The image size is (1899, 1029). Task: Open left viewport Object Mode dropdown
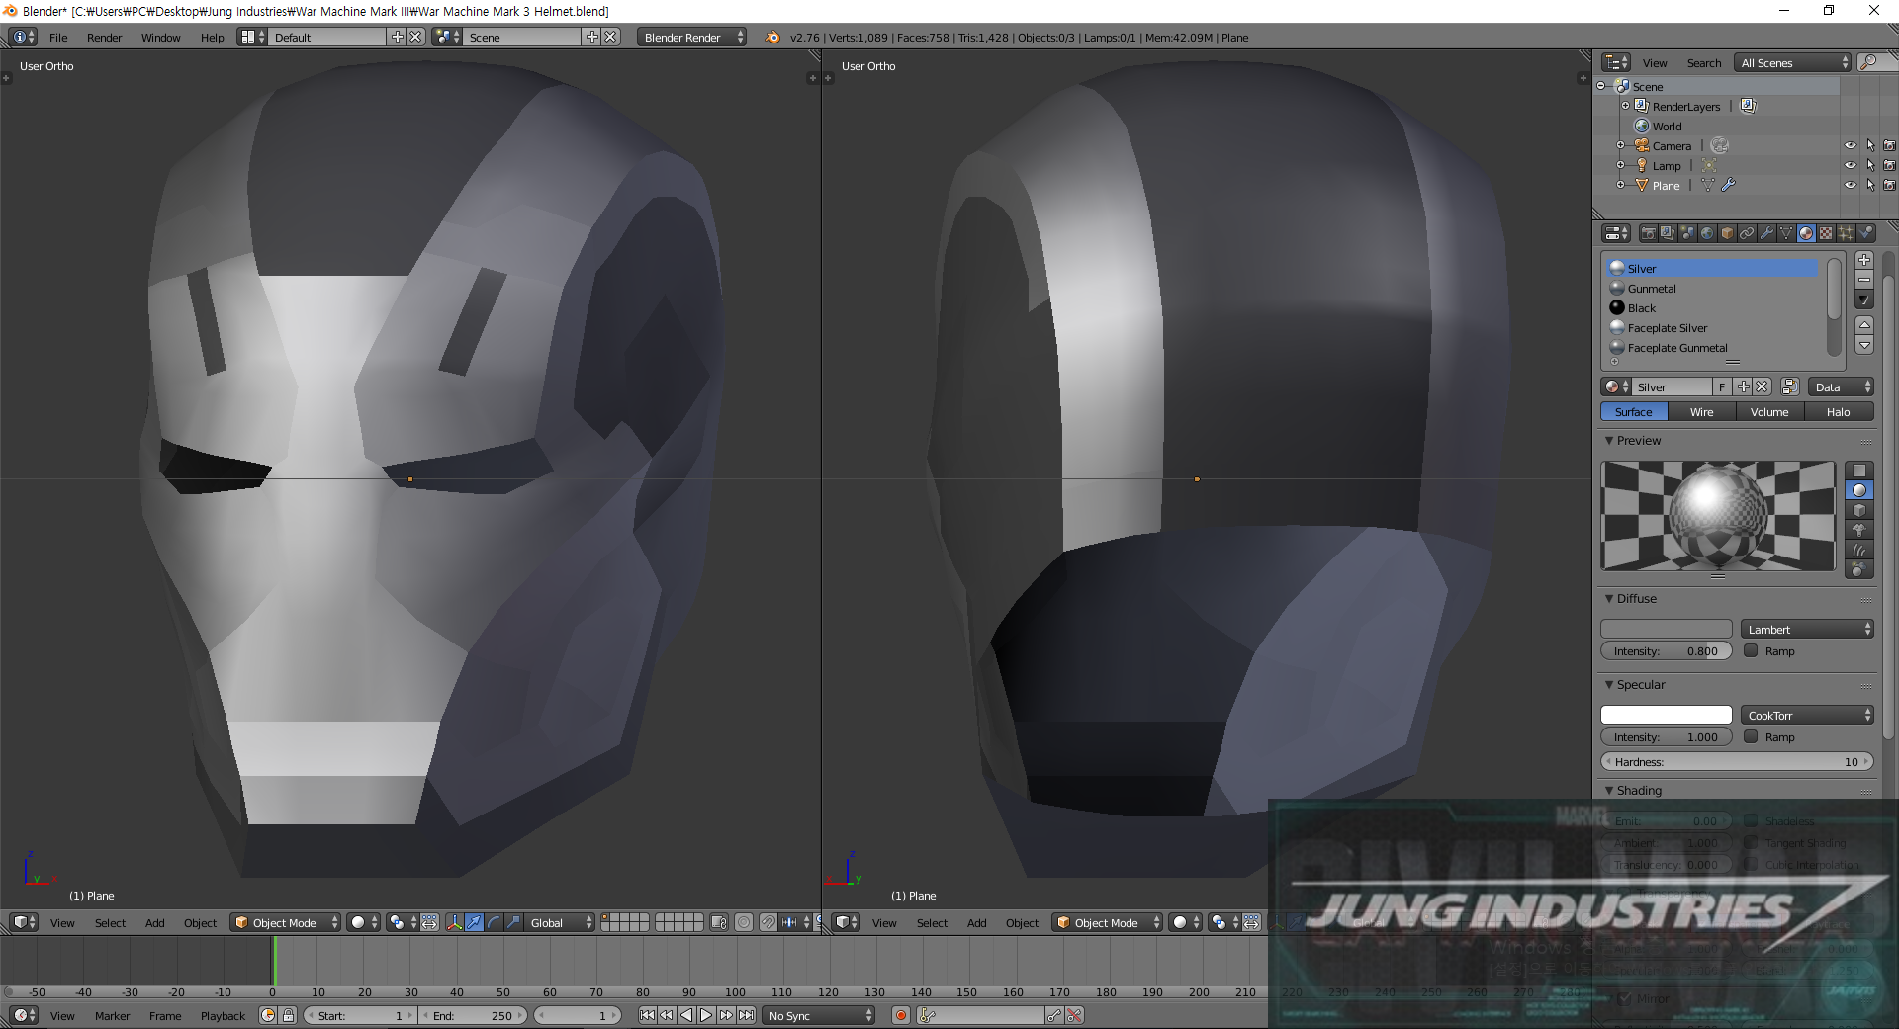click(x=286, y=922)
